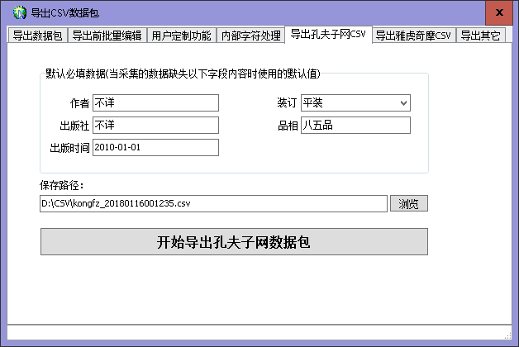Click the 作者 input field
Image resolution: width=519 pixels, height=347 pixels.
[x=155, y=103]
